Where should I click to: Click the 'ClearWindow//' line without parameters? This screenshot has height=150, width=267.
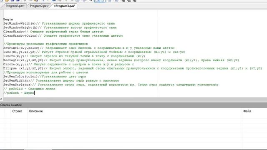click(x=53, y=32)
